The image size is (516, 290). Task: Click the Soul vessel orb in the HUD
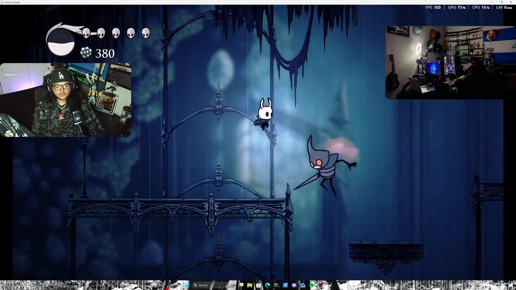[60, 43]
